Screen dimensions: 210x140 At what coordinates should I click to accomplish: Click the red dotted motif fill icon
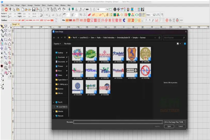(x=95, y=20)
